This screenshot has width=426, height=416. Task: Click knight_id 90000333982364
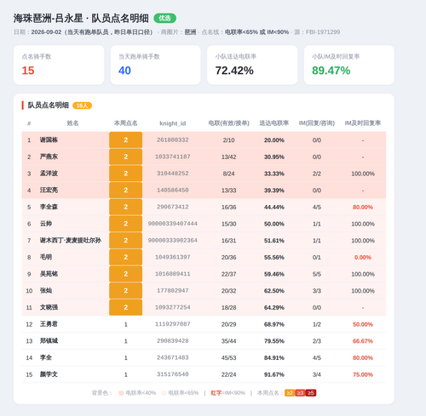click(x=173, y=240)
